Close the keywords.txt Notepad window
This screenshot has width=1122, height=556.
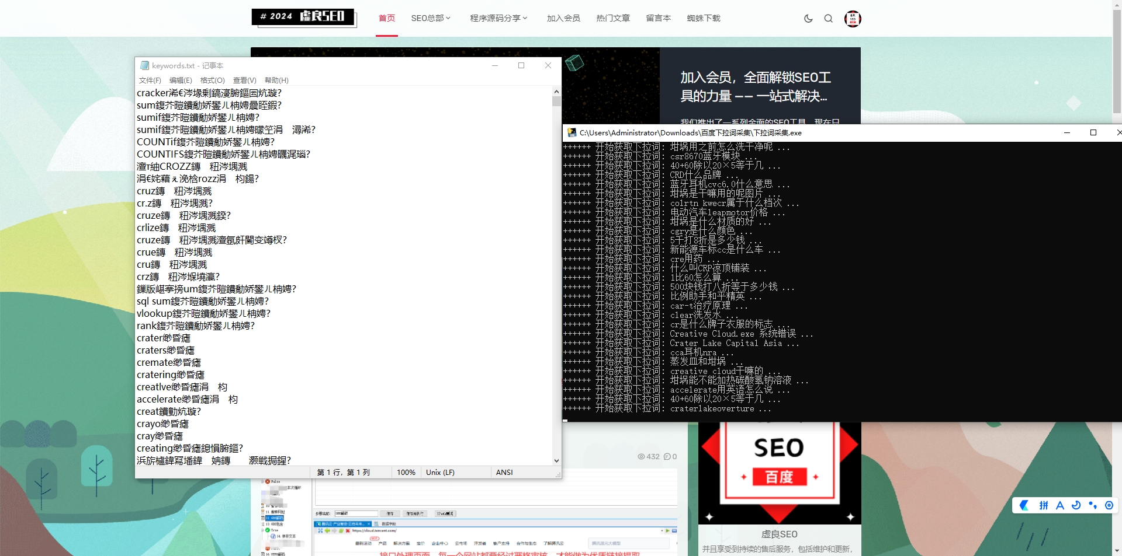[548, 65]
